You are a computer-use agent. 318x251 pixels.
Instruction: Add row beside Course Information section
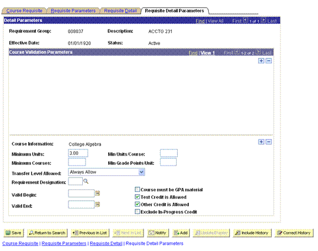point(261,142)
